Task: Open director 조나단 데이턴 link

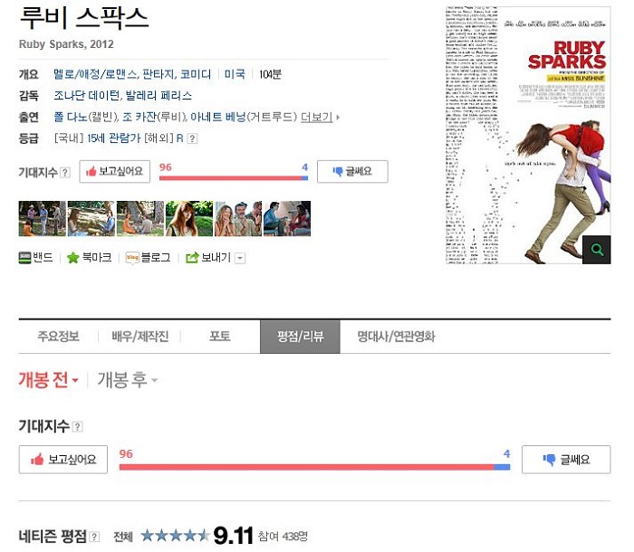Action: (87, 96)
